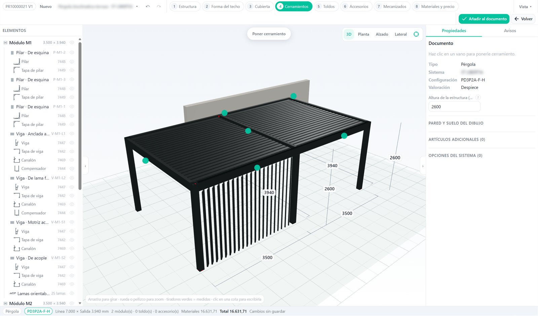Click the green handle on the right side beam

[344, 136]
